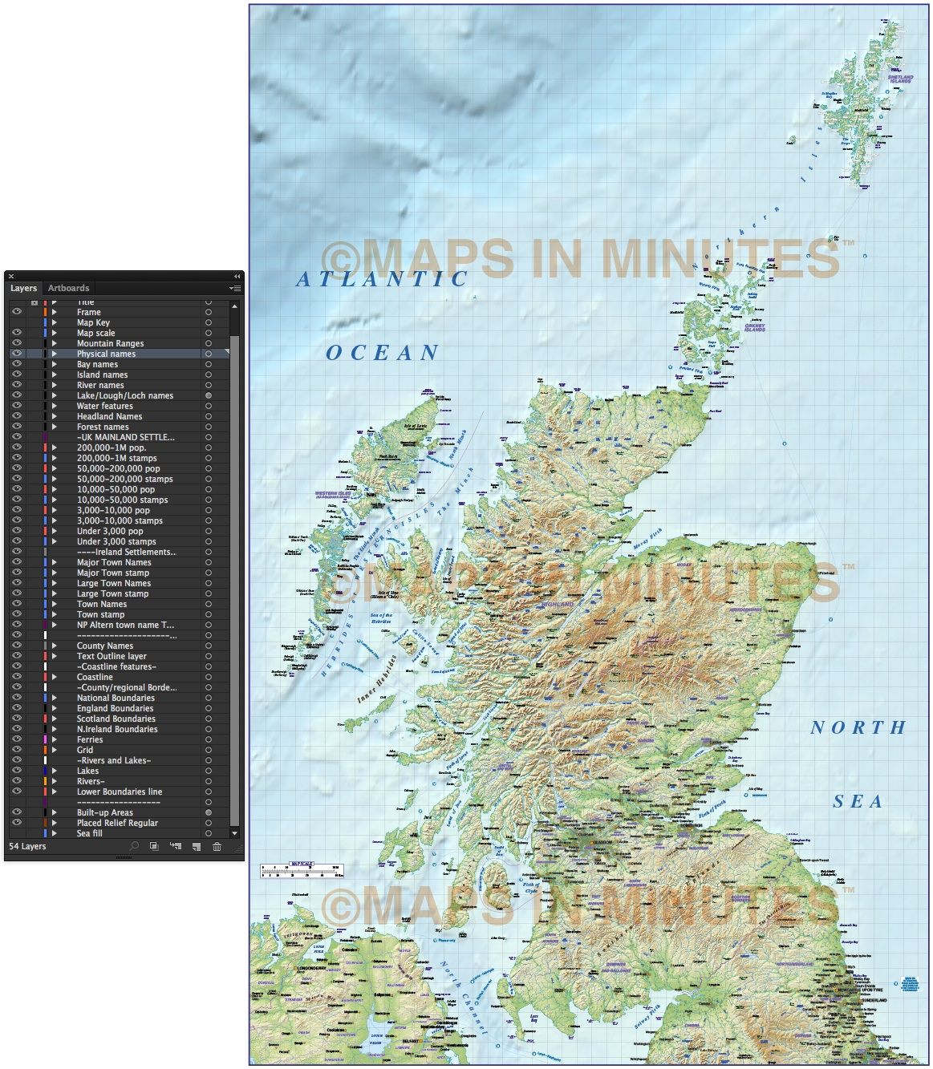Expand the National Boundaries layer
Screen dimensions: 933x1069
pyautogui.click(x=55, y=698)
